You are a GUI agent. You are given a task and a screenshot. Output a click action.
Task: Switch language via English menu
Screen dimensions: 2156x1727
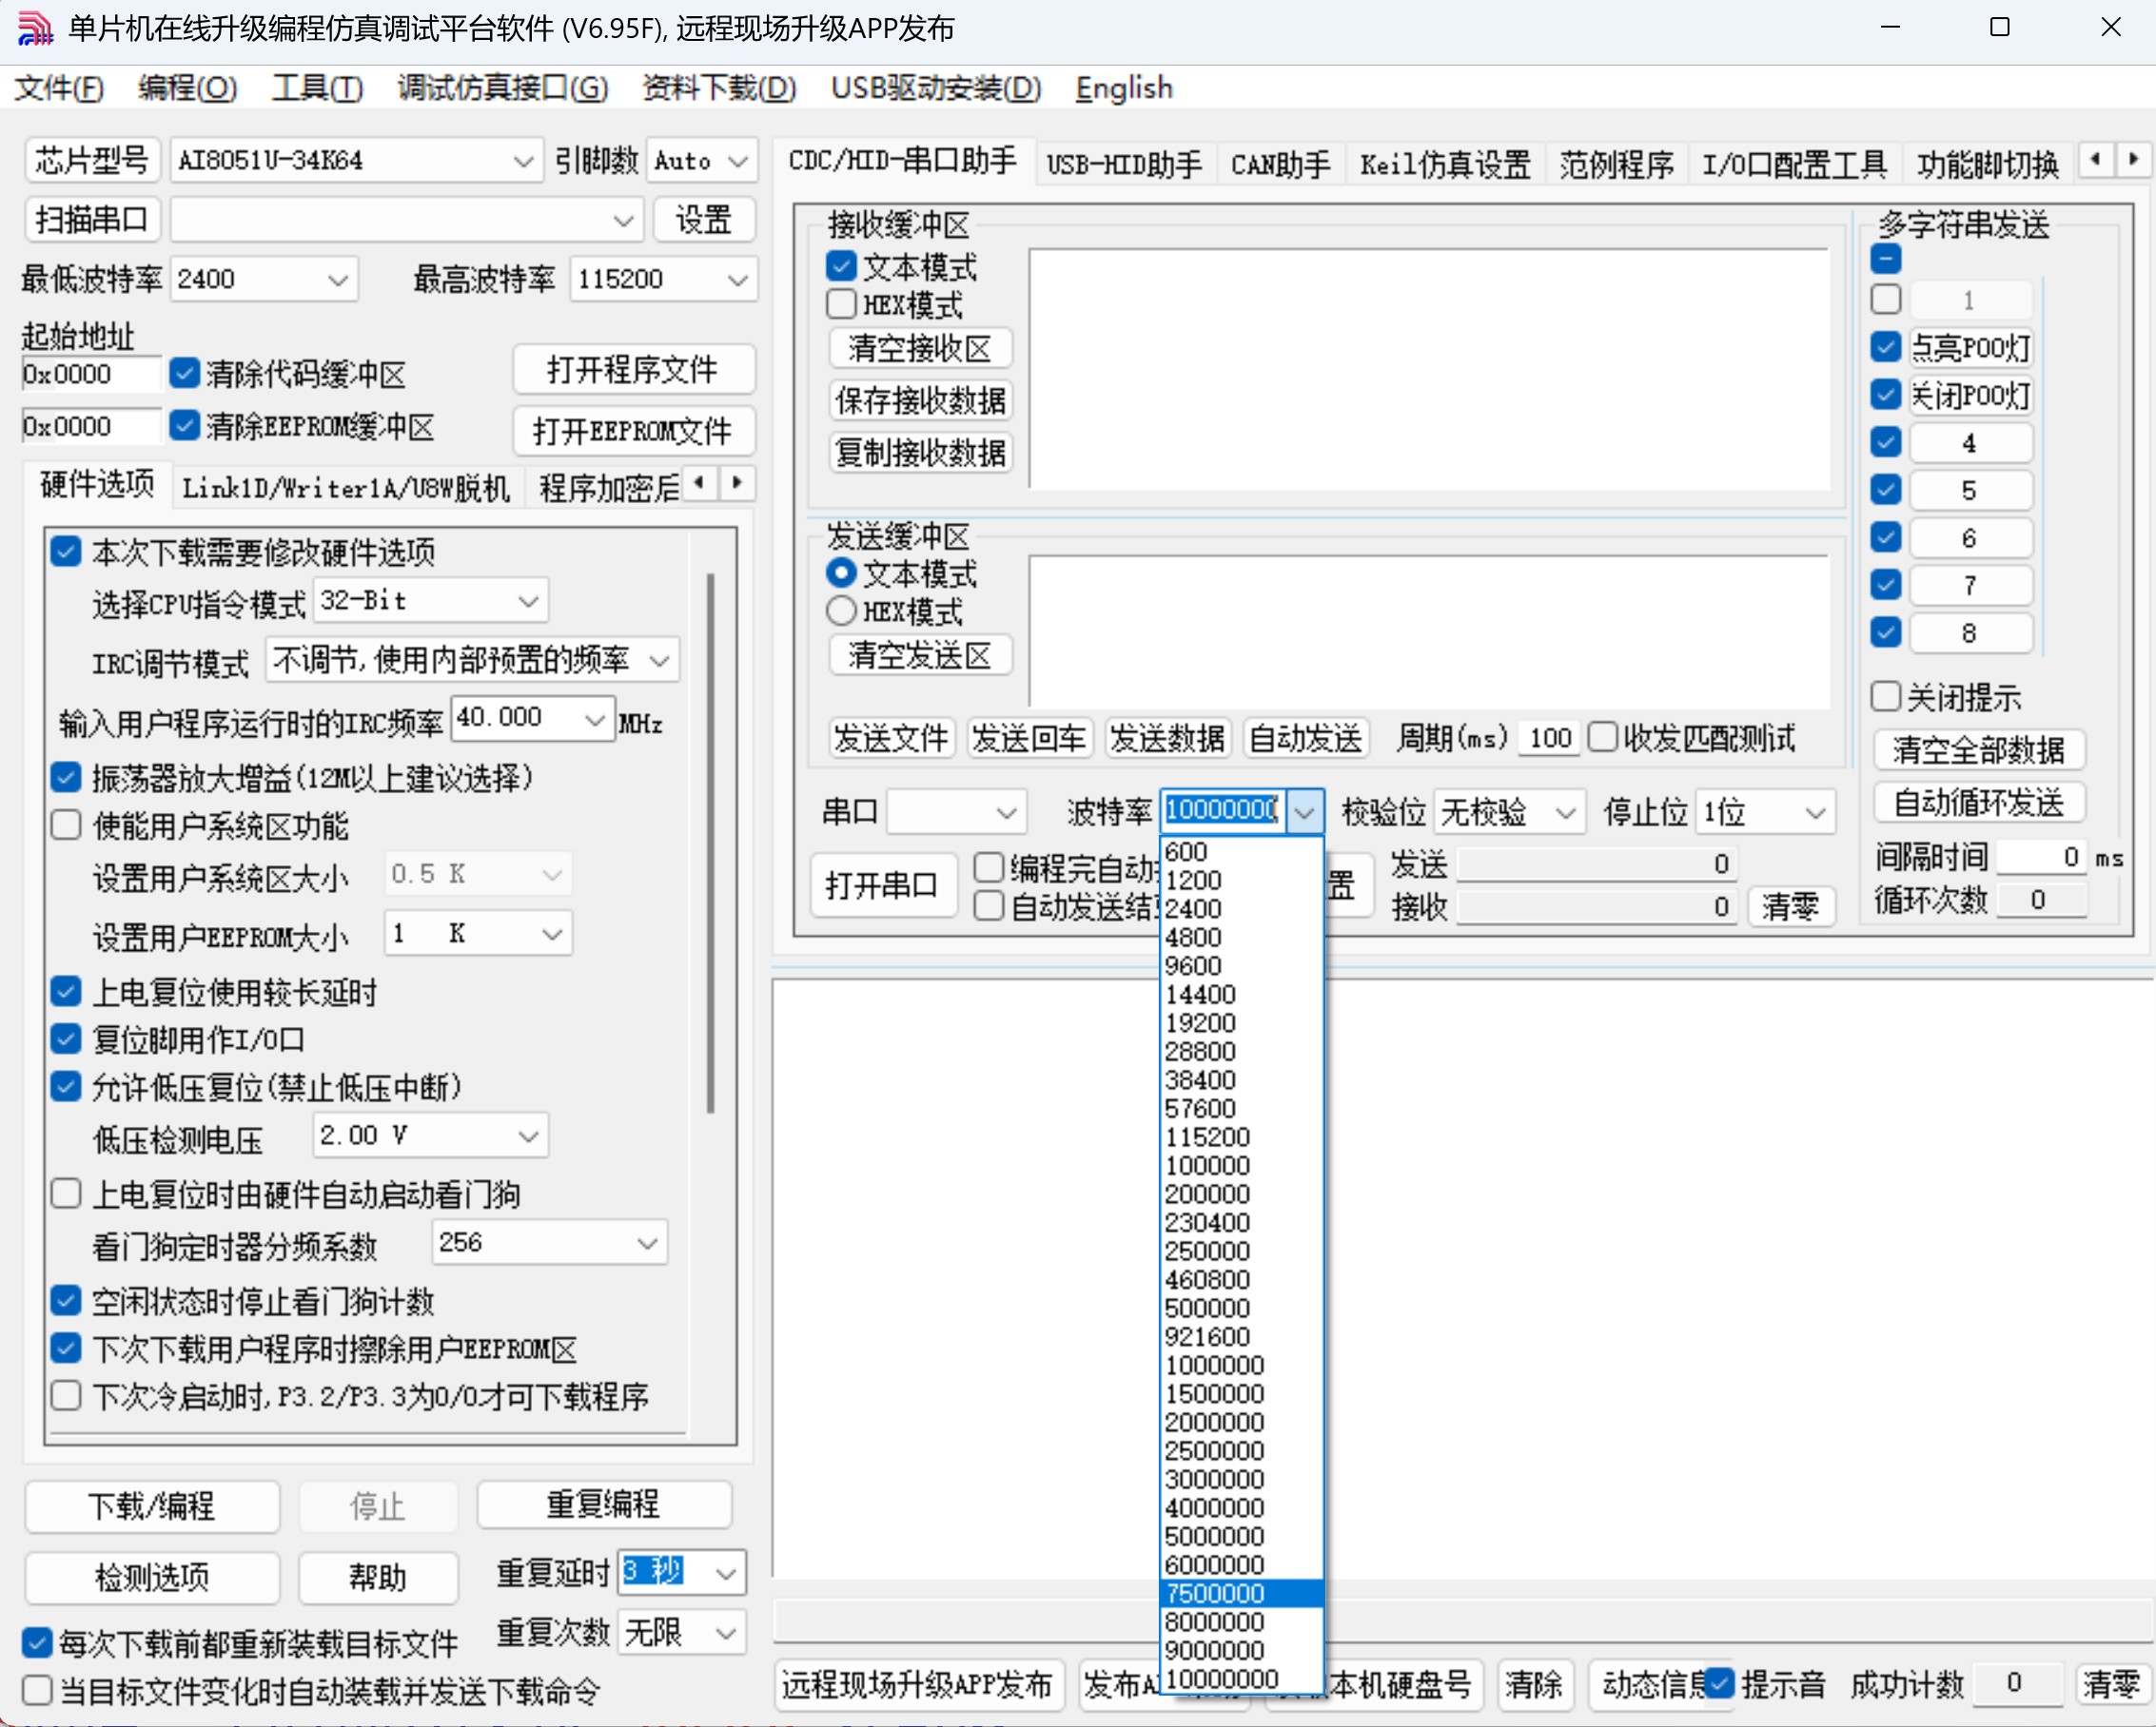point(1124,87)
